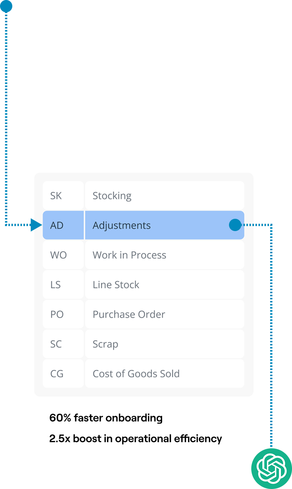Screen dimensions: 292x489
Task: Select the SC code cell
Action: tap(63, 344)
